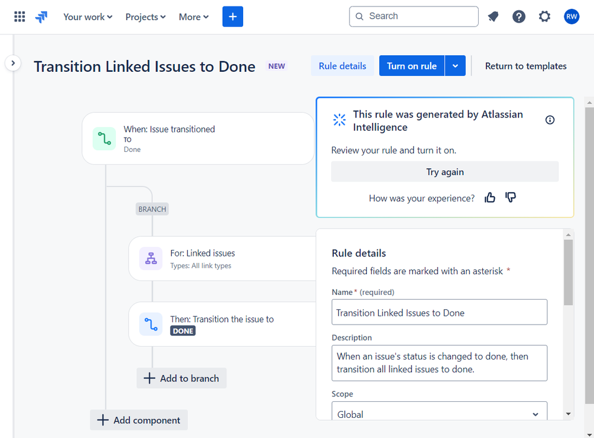594x438 pixels.
Task: Open the Your work menu
Action: 87,17
